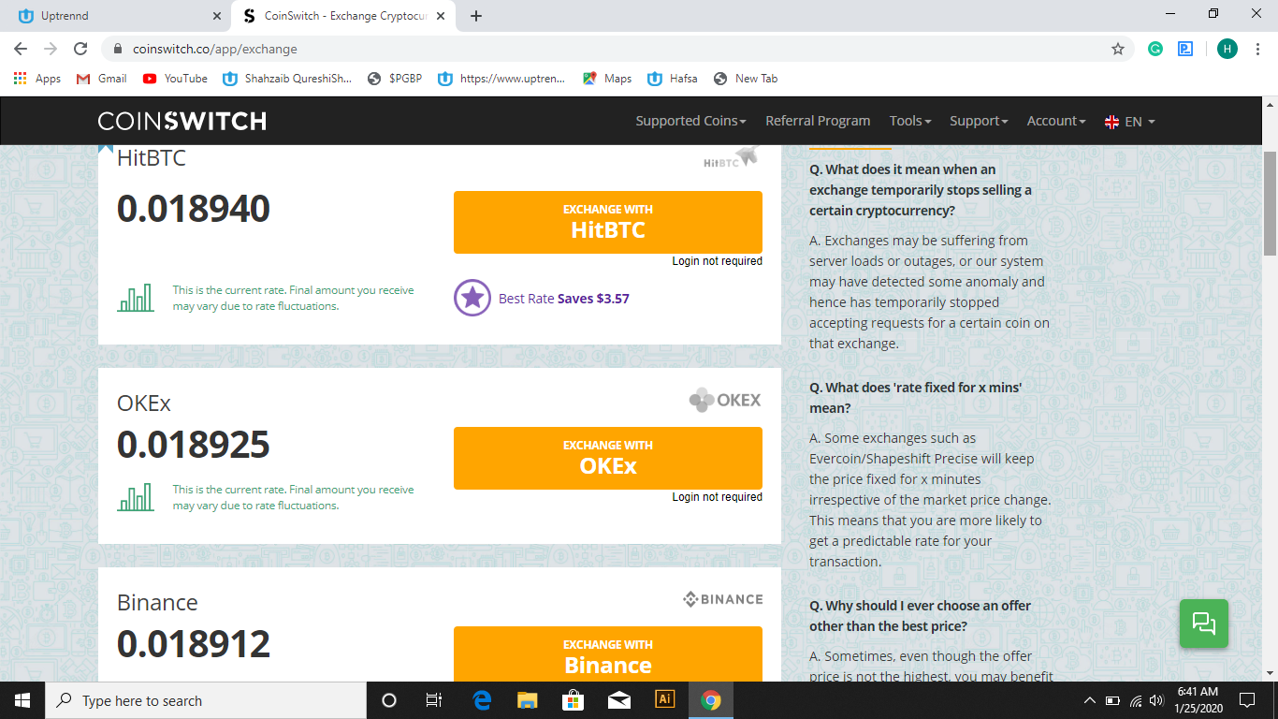Click the HitBTC logo image

pyautogui.click(x=731, y=157)
